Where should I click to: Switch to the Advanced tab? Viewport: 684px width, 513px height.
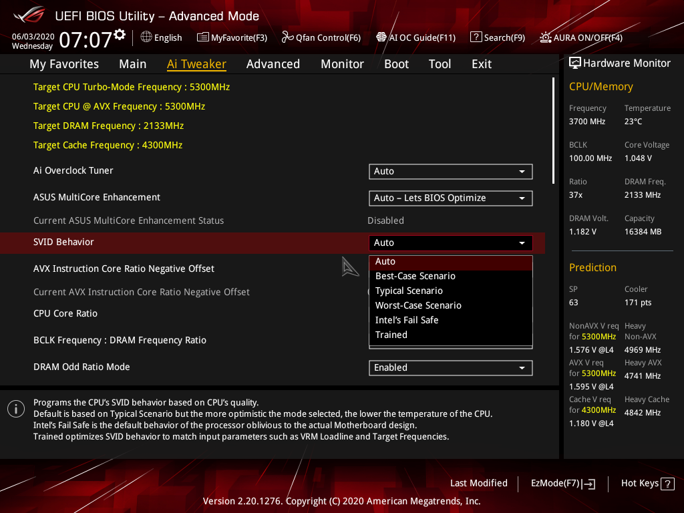(273, 63)
